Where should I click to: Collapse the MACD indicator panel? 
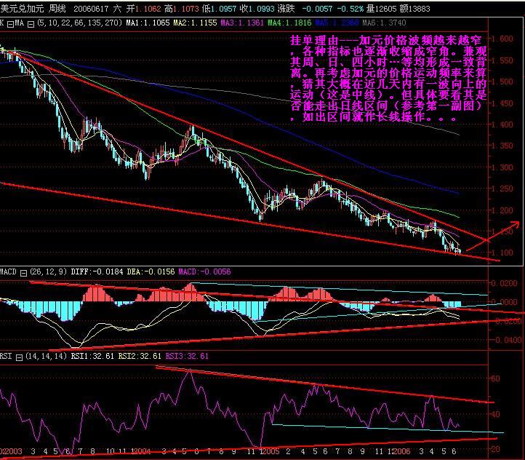coord(23,273)
